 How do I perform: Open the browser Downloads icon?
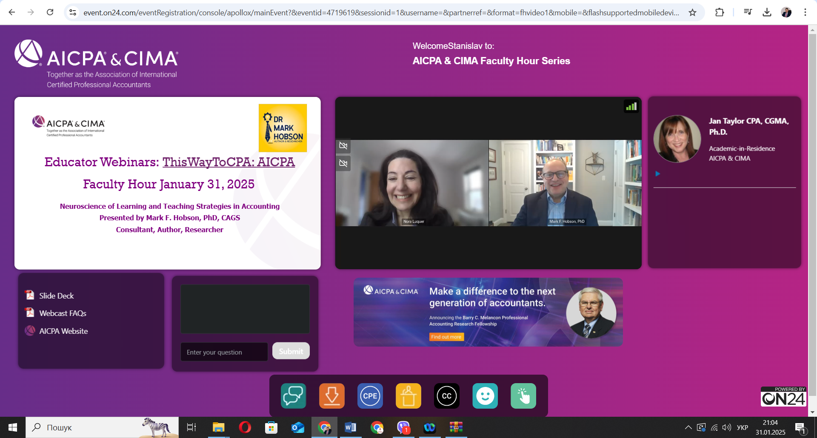[767, 12]
